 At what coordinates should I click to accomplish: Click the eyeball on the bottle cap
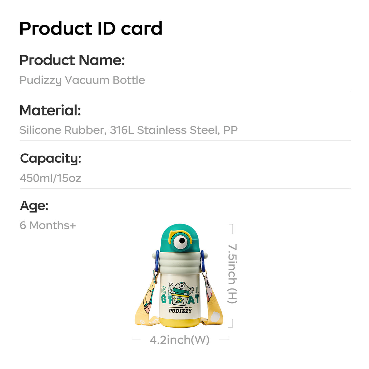[181, 241]
